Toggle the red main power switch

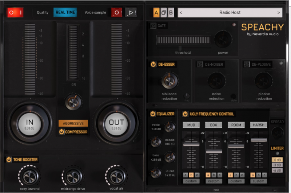coord(15,12)
